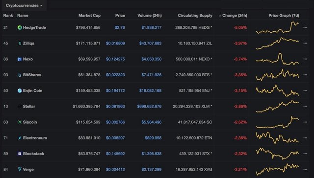Screen dimensions: 314x178
Task: Click the HedgeTrade coin logo icon
Action: point(20,27)
